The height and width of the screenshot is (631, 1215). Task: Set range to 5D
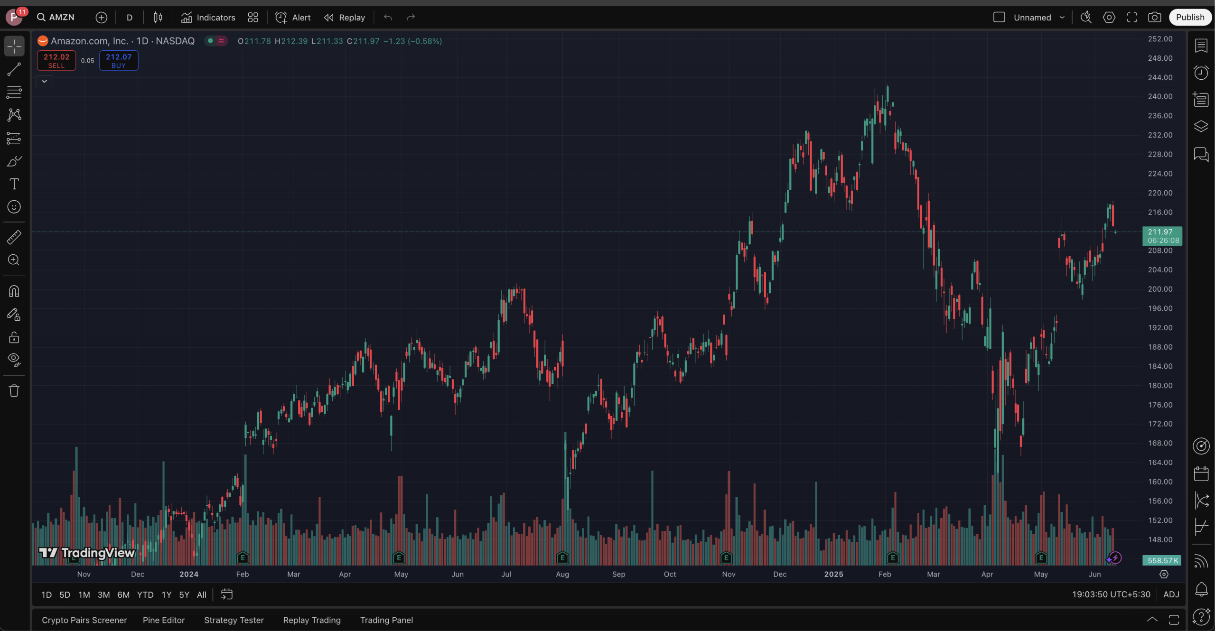[65, 594]
